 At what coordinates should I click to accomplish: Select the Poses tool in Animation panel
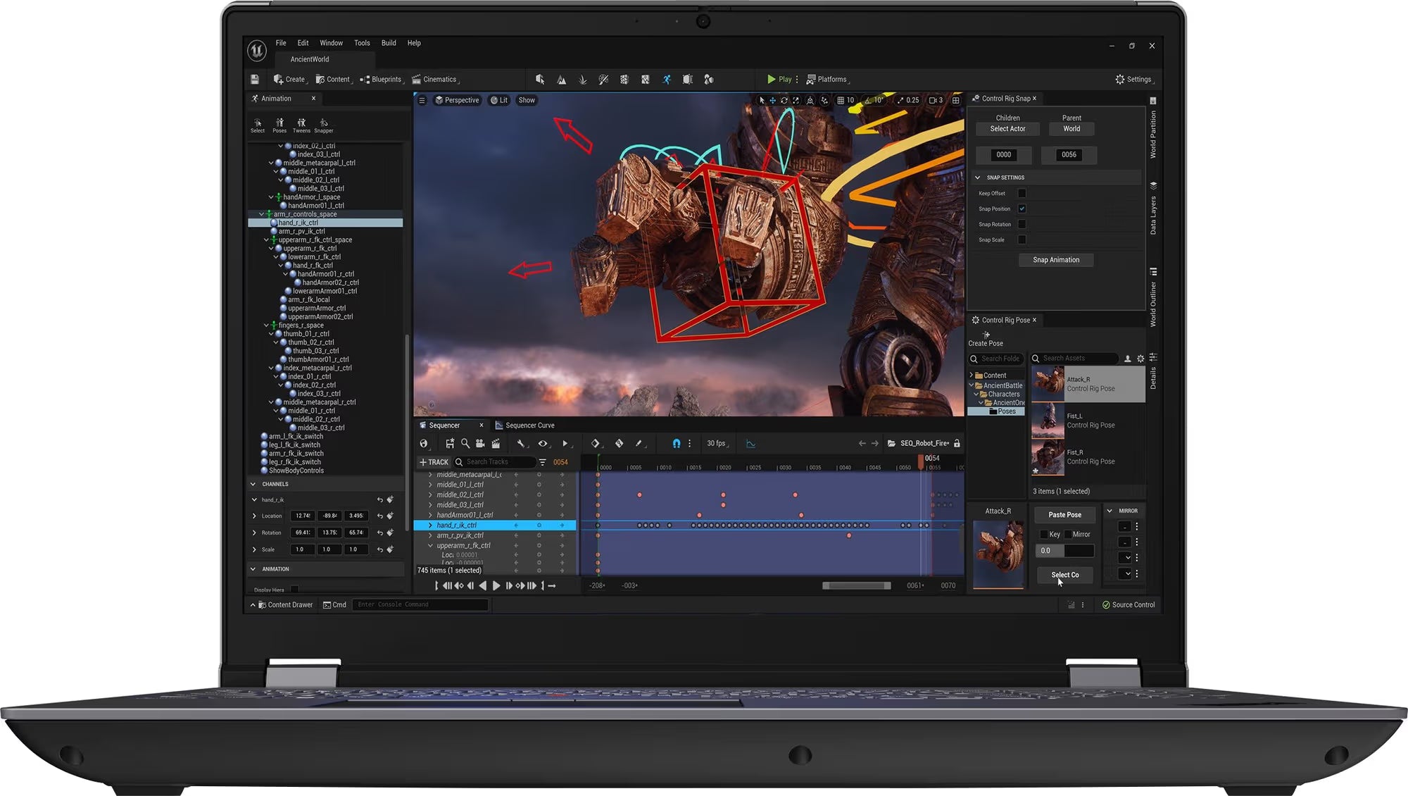(279, 125)
